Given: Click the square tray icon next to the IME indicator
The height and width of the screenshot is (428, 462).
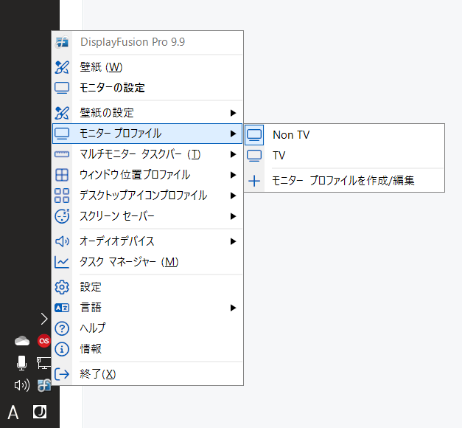Looking at the screenshot, I should pyautogui.click(x=40, y=412).
